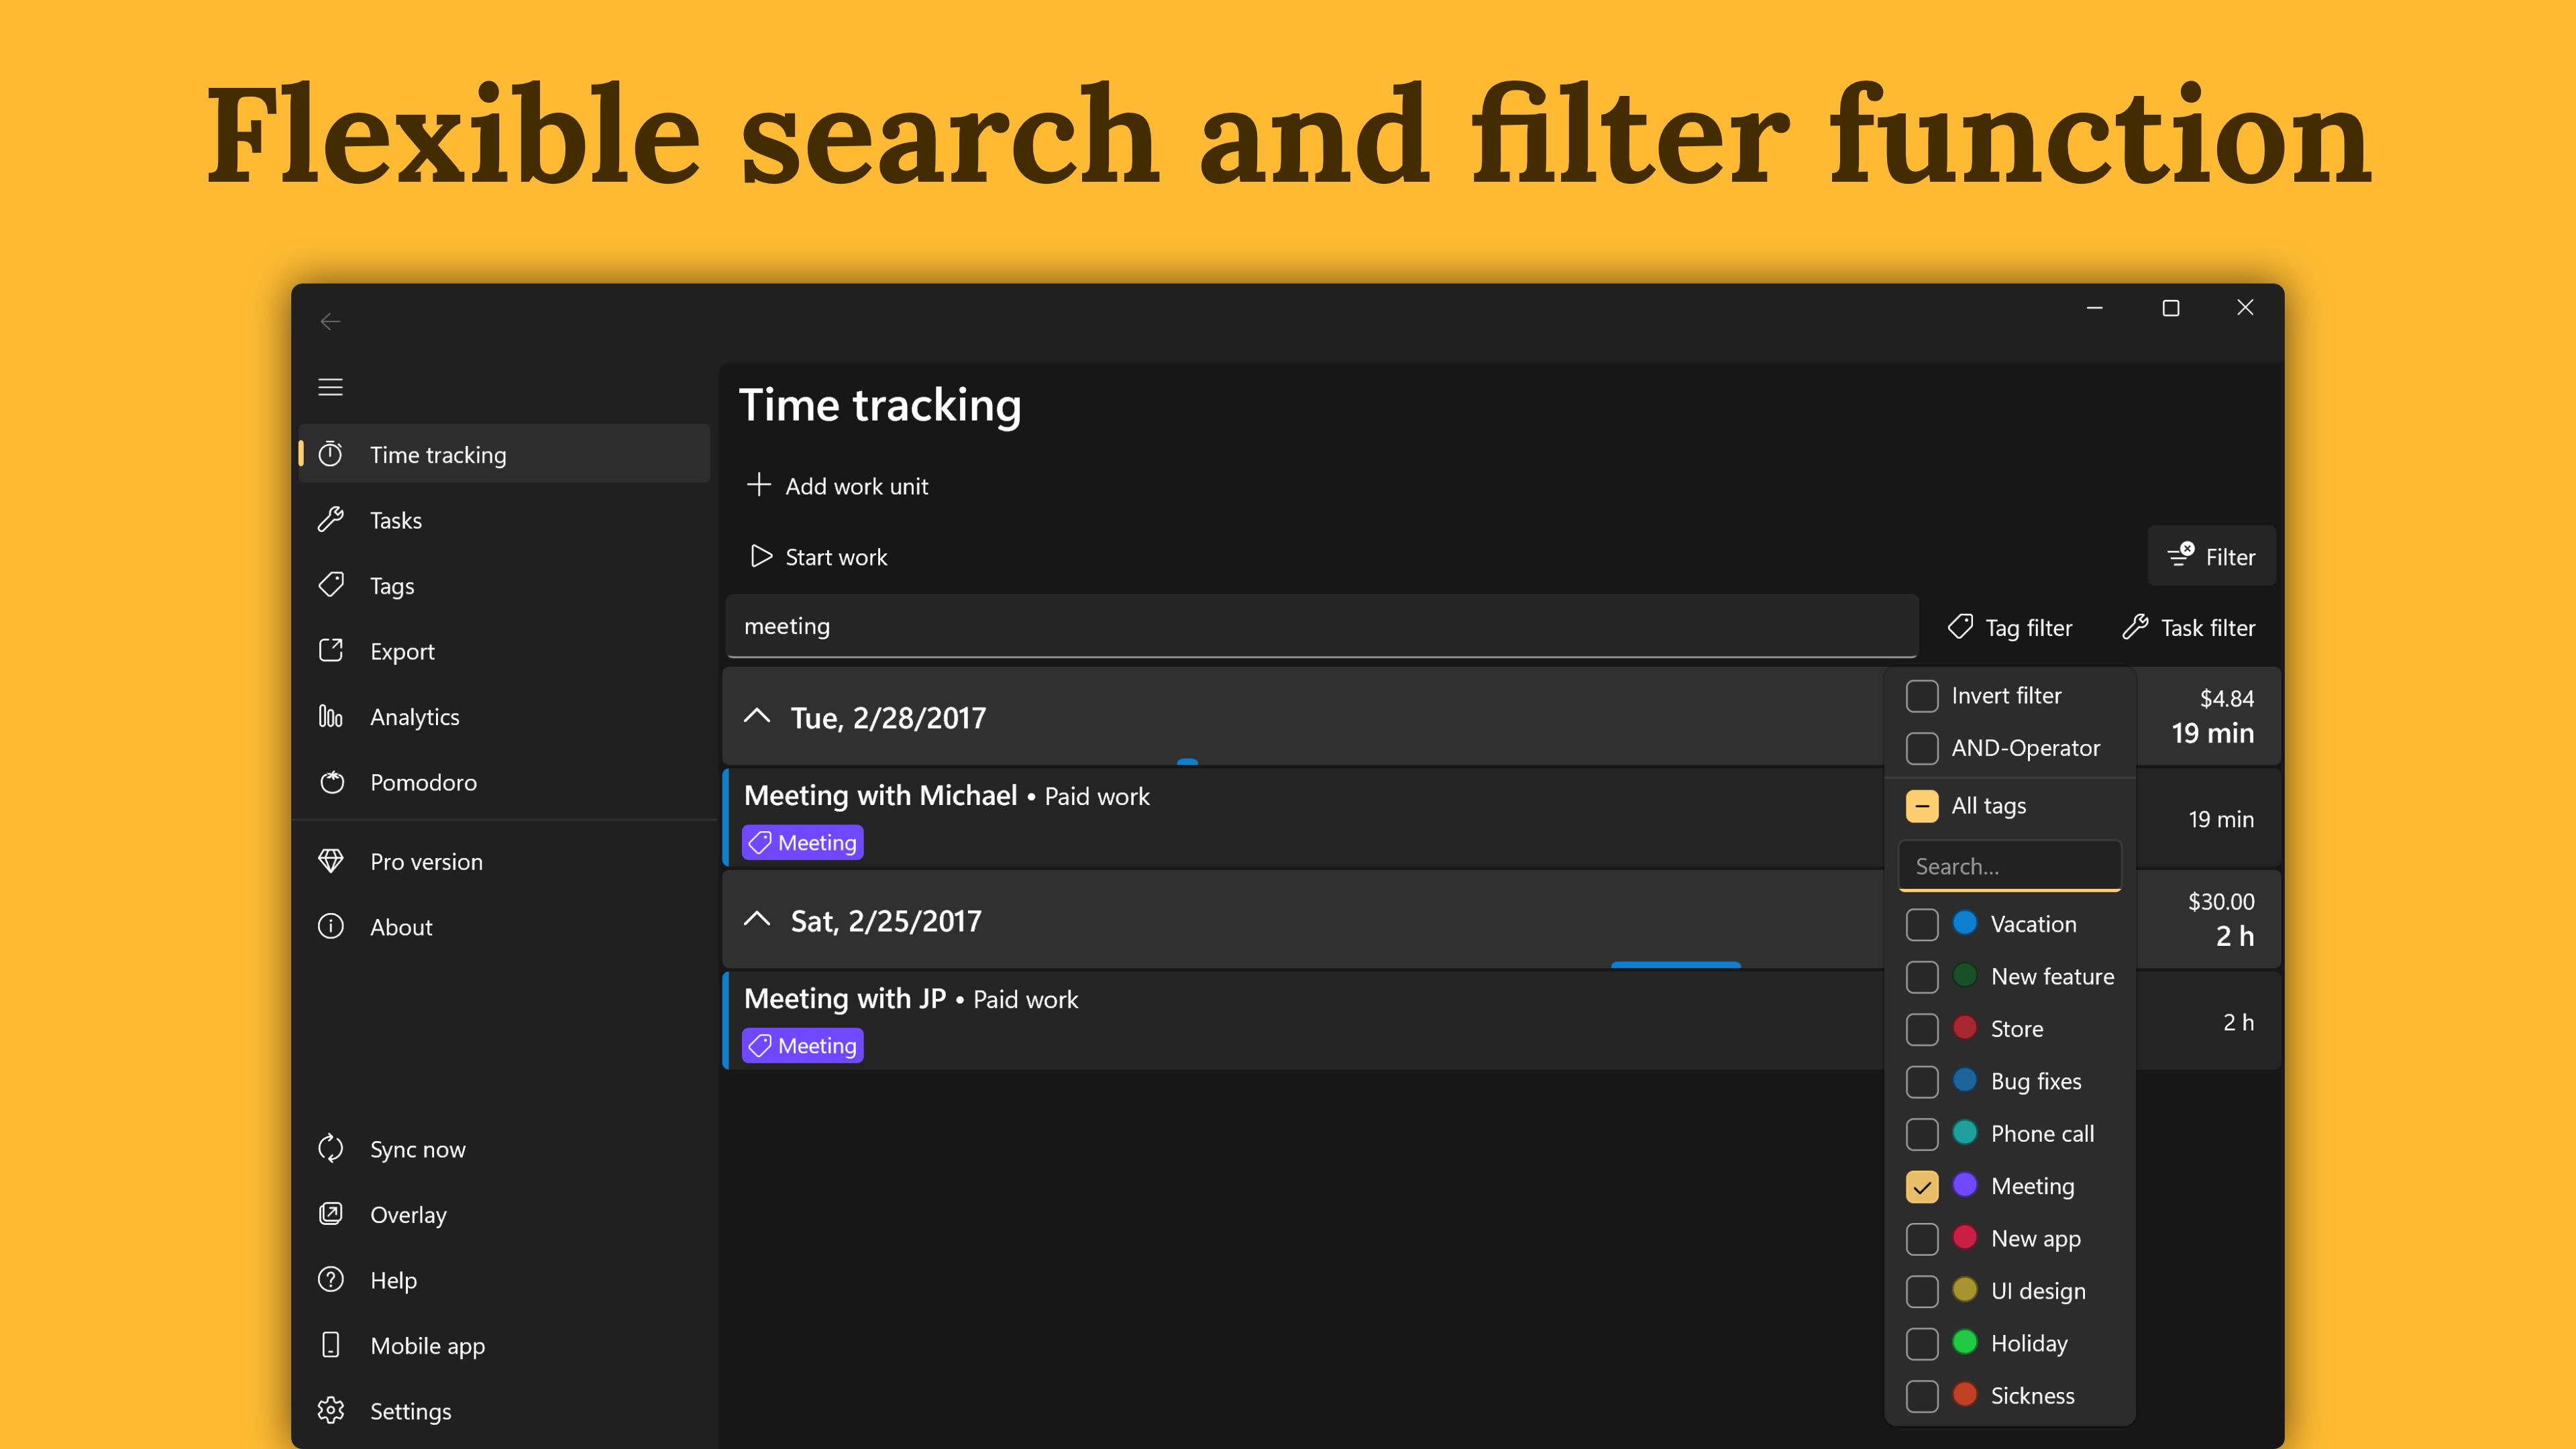This screenshot has width=2576, height=1449.
Task: Click the blue Vacation color dot
Action: (1965, 923)
